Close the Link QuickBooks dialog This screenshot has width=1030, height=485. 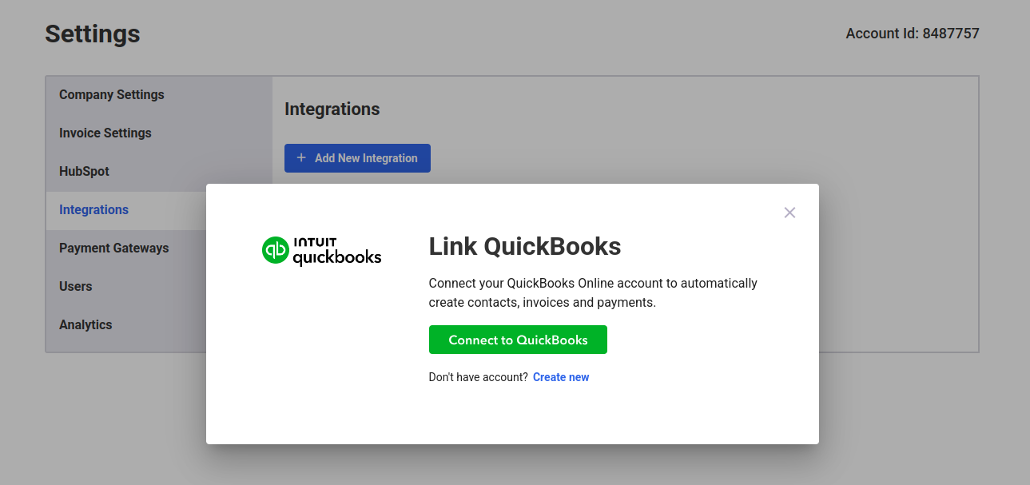[x=789, y=213]
